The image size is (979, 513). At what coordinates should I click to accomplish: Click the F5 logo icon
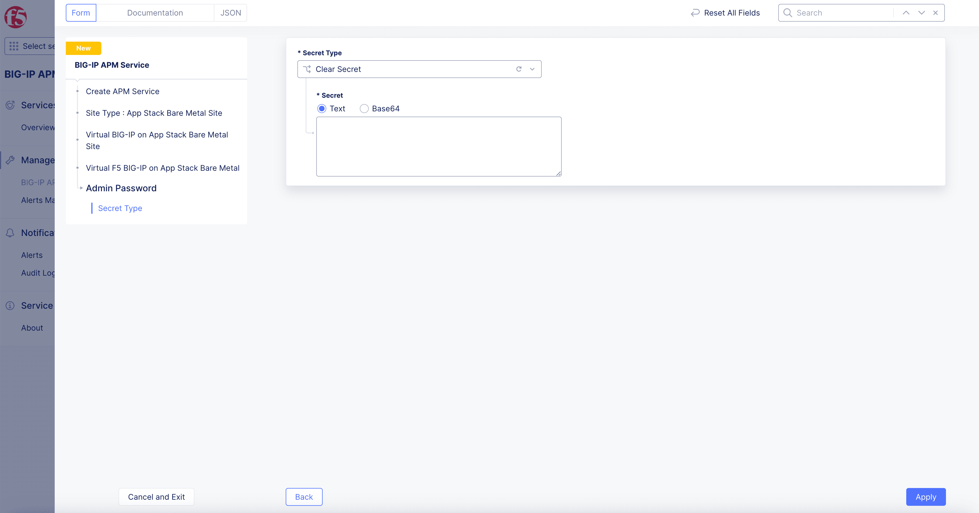(16, 17)
